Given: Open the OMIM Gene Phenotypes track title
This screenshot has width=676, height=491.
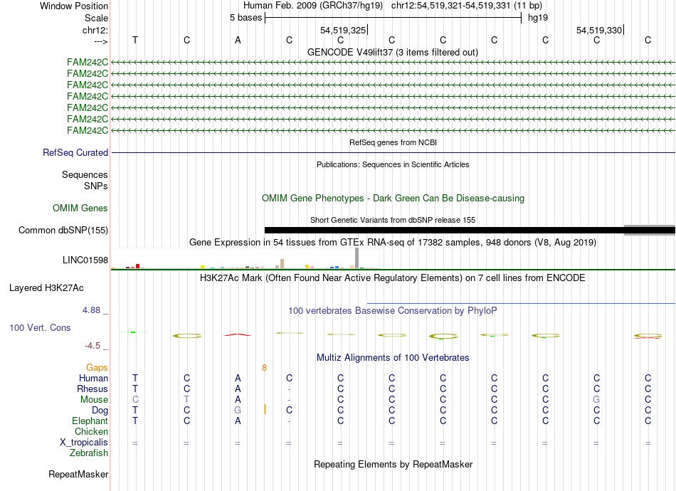Looking at the screenshot, I should 393,199.
